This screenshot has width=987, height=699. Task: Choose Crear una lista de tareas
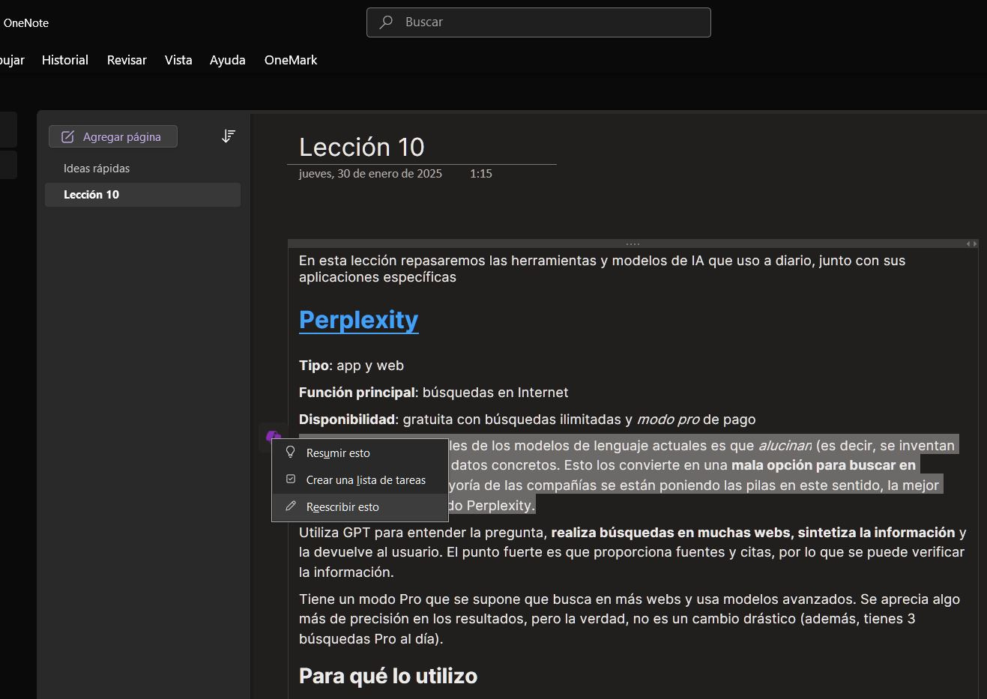pos(360,479)
